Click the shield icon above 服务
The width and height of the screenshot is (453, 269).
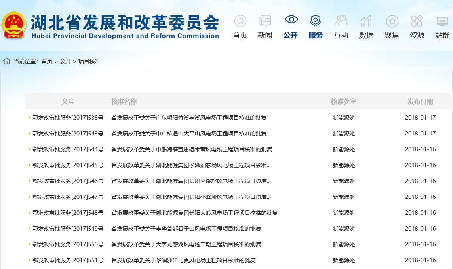316,21
